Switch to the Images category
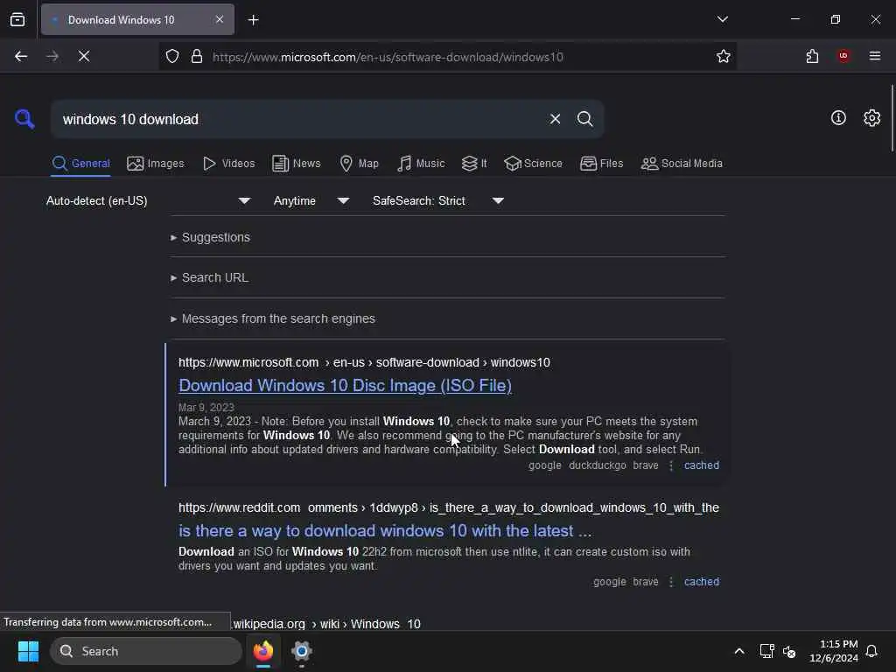 (156, 164)
